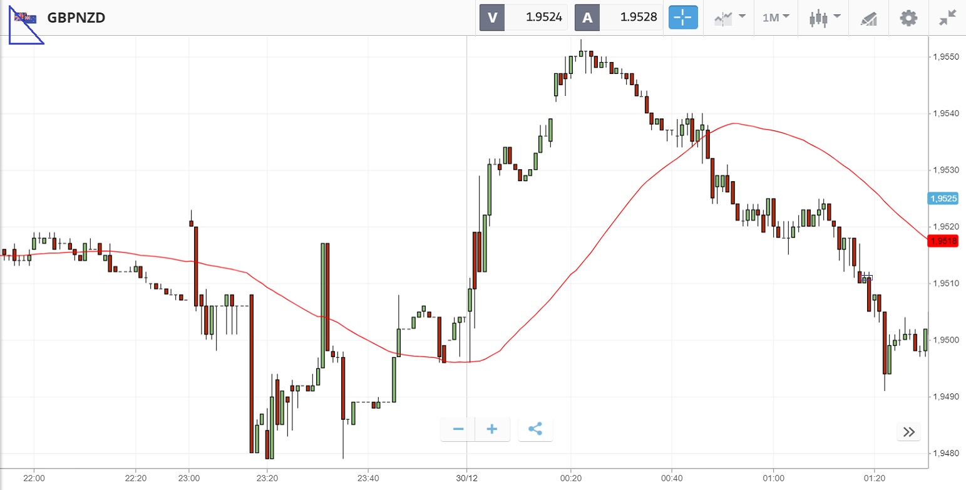The image size is (966, 490).
Task: Zoom in with the plus button
Action: 492,429
